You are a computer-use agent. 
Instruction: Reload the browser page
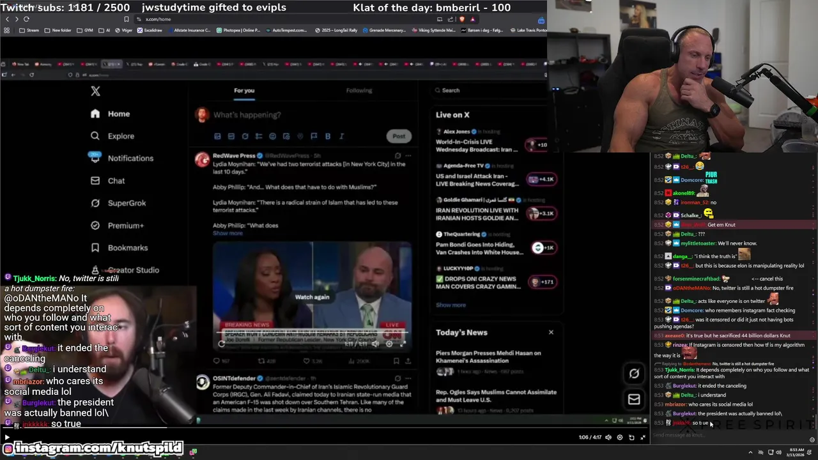(26, 19)
